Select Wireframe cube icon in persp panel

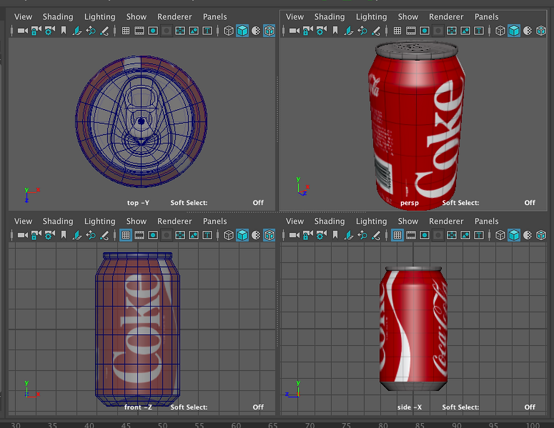click(500, 31)
